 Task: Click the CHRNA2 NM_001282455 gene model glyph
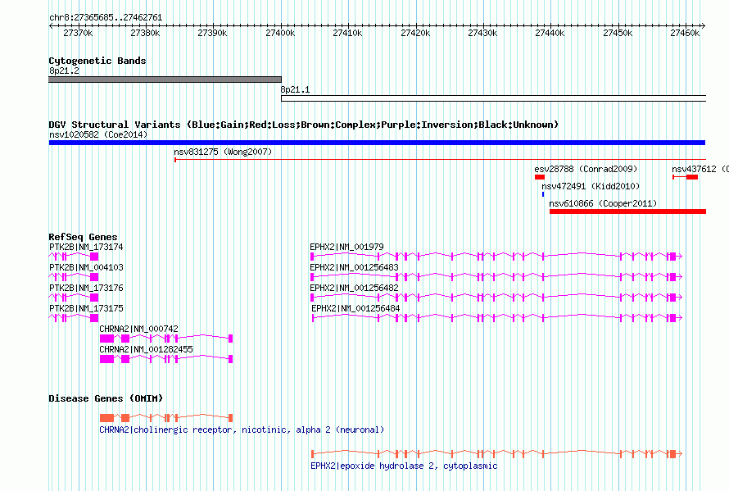click(x=166, y=359)
